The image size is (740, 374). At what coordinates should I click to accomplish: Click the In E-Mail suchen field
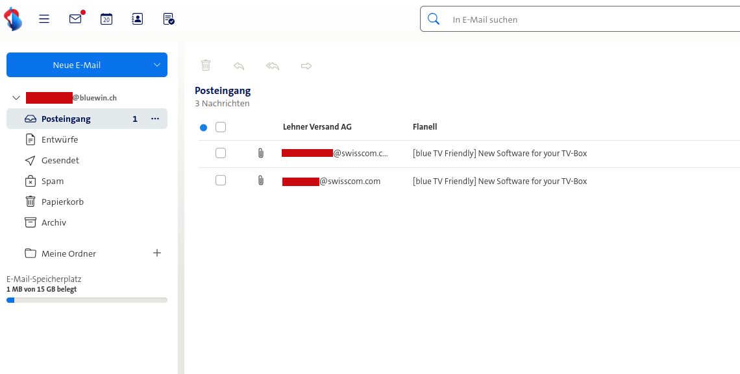click(584, 19)
